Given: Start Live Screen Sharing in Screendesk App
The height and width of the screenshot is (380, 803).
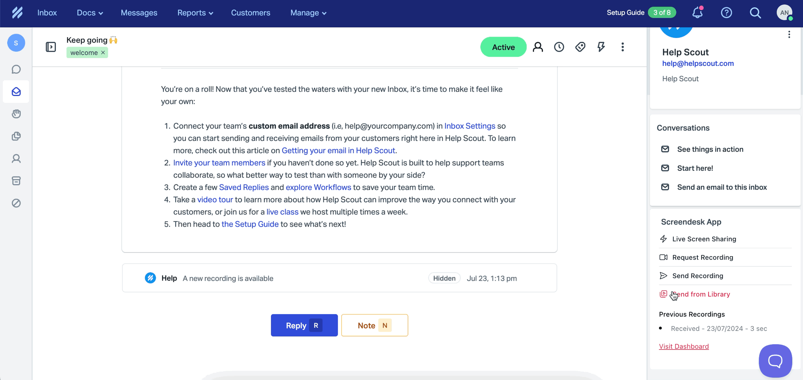Looking at the screenshot, I should coord(704,239).
